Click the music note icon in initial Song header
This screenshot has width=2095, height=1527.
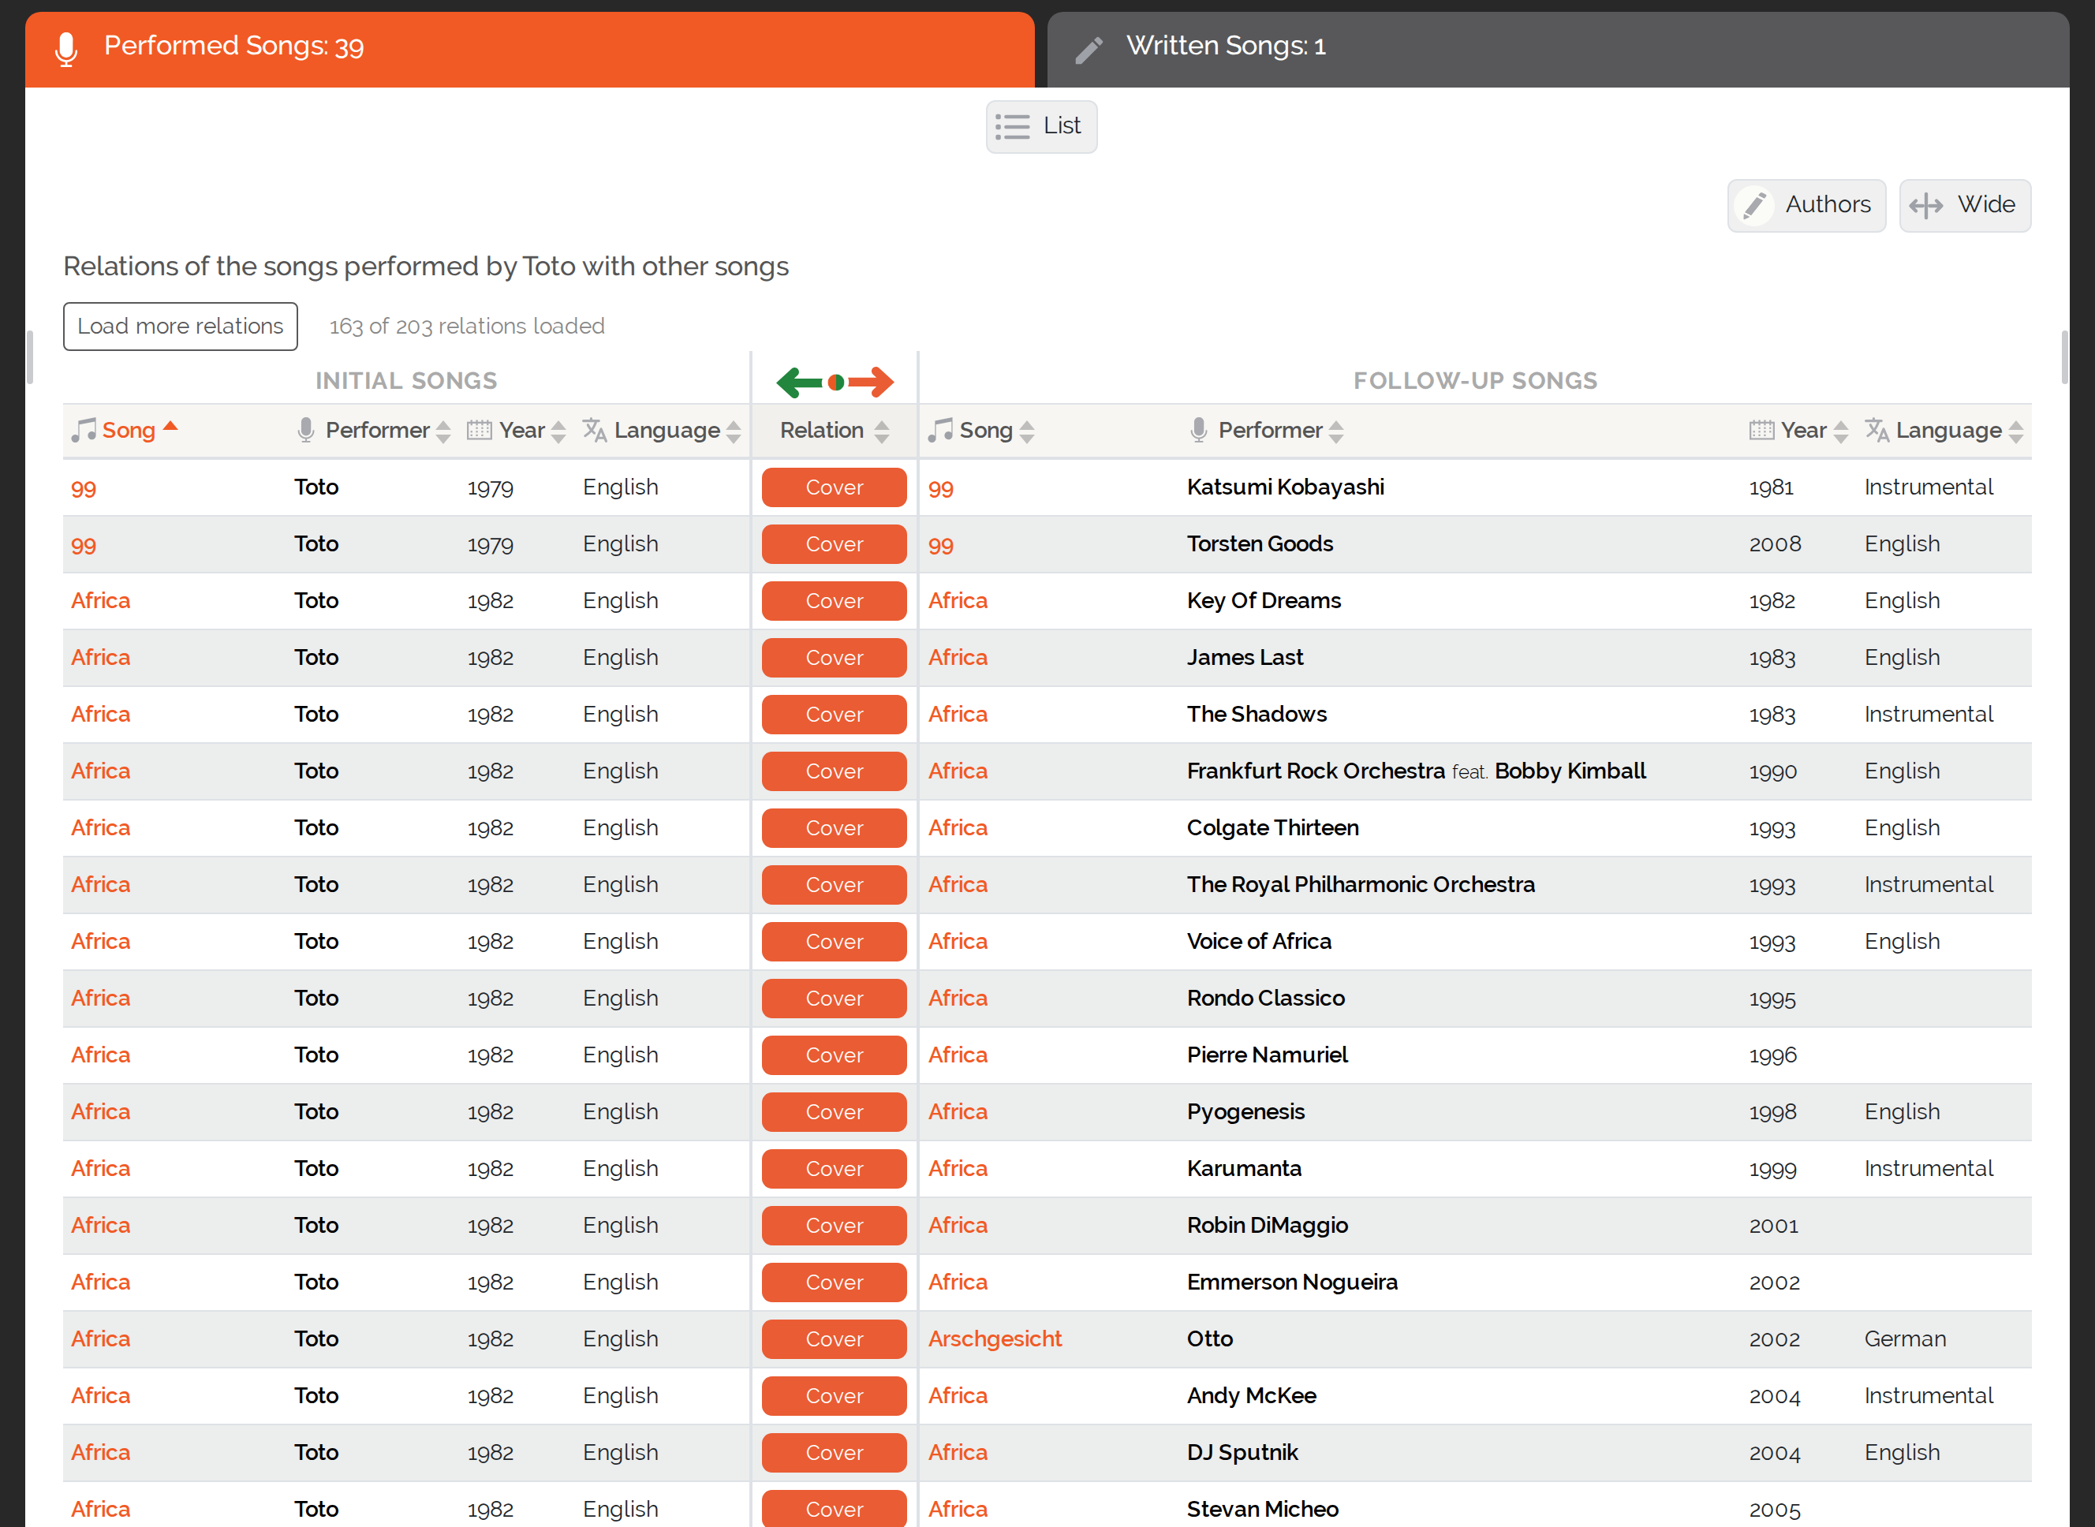[84, 430]
